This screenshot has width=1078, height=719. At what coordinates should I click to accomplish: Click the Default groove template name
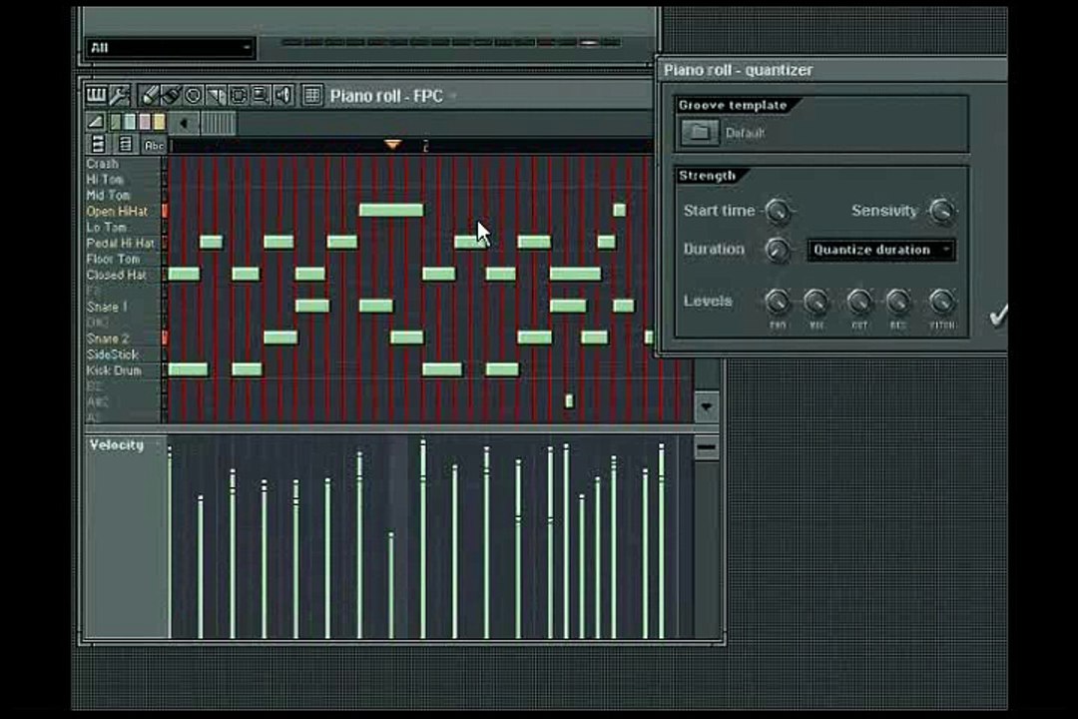[745, 133]
